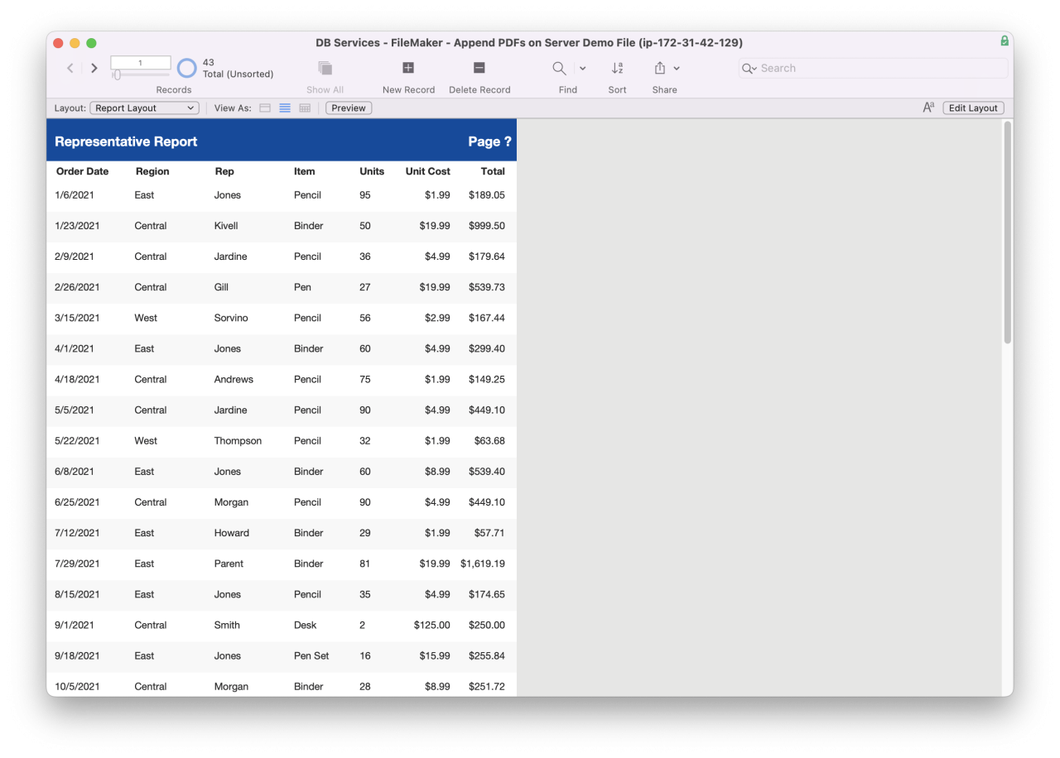Create a New Record with plus icon
Screen dimensions: 1060x758
[408, 68]
